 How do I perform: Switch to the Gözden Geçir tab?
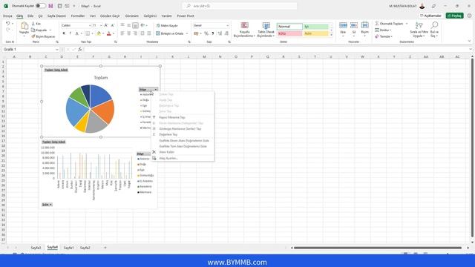(x=110, y=16)
